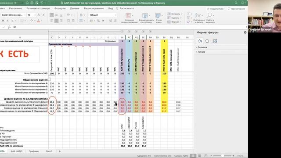This screenshot has height=158, width=281.
Task: Click the Home icon in the title bar
Action: 27,3
